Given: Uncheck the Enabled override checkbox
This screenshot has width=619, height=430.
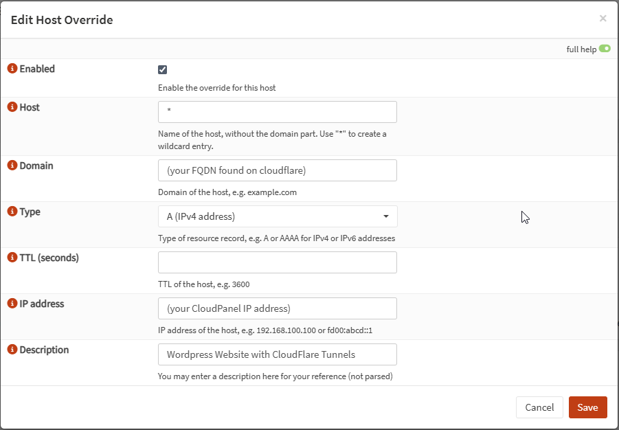Looking at the screenshot, I should click(162, 69).
